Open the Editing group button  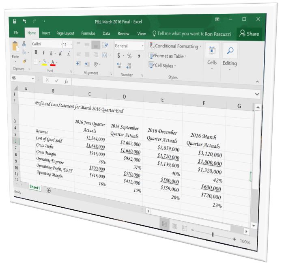point(229,57)
